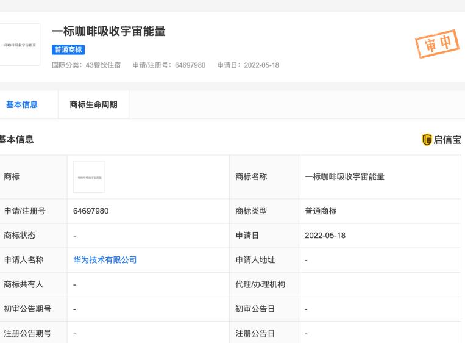
Task: Click the 注册公告日 label cell
Action: pyautogui.click(x=255, y=333)
